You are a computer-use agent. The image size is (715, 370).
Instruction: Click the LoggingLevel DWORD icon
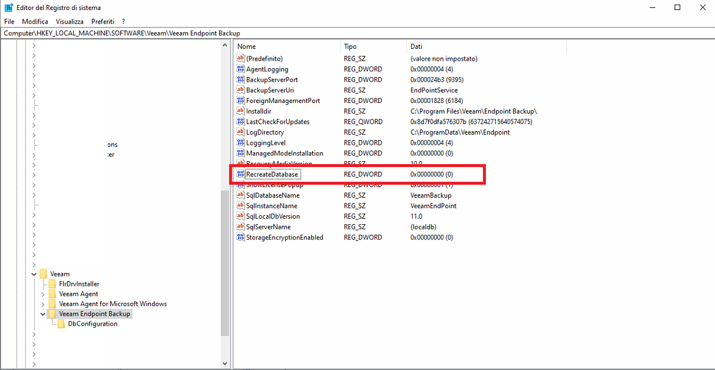click(240, 143)
